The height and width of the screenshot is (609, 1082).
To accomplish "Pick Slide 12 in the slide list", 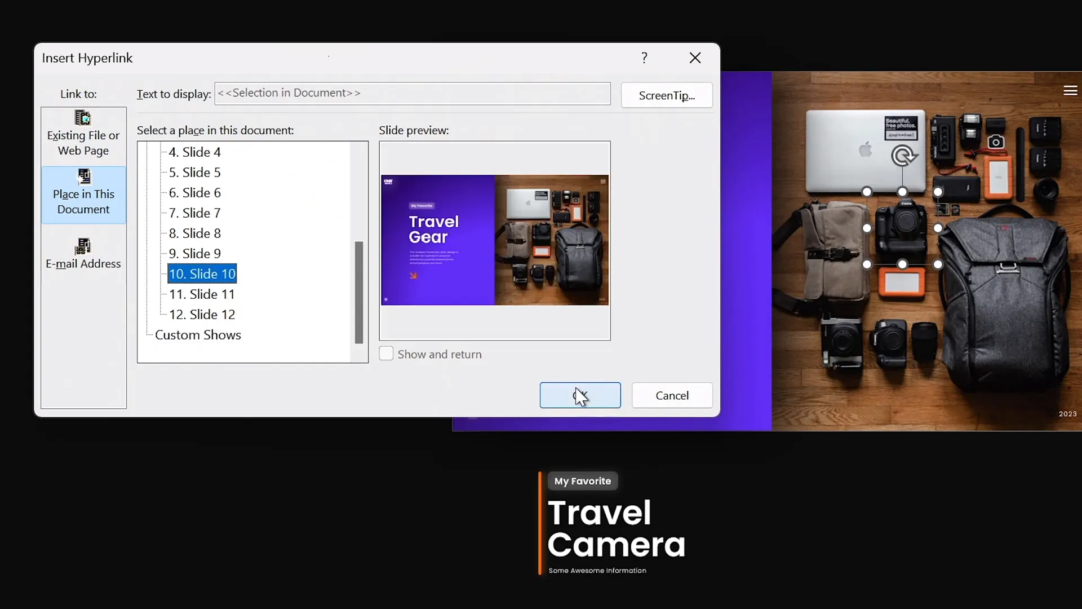I will click(x=202, y=315).
